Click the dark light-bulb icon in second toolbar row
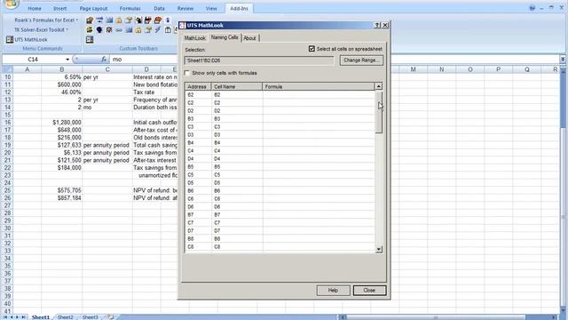 (x=99, y=30)
